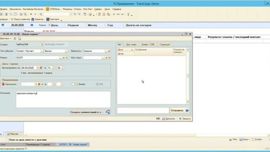Select the Неделя mode radio button
The image size is (270, 152).
(66, 25)
